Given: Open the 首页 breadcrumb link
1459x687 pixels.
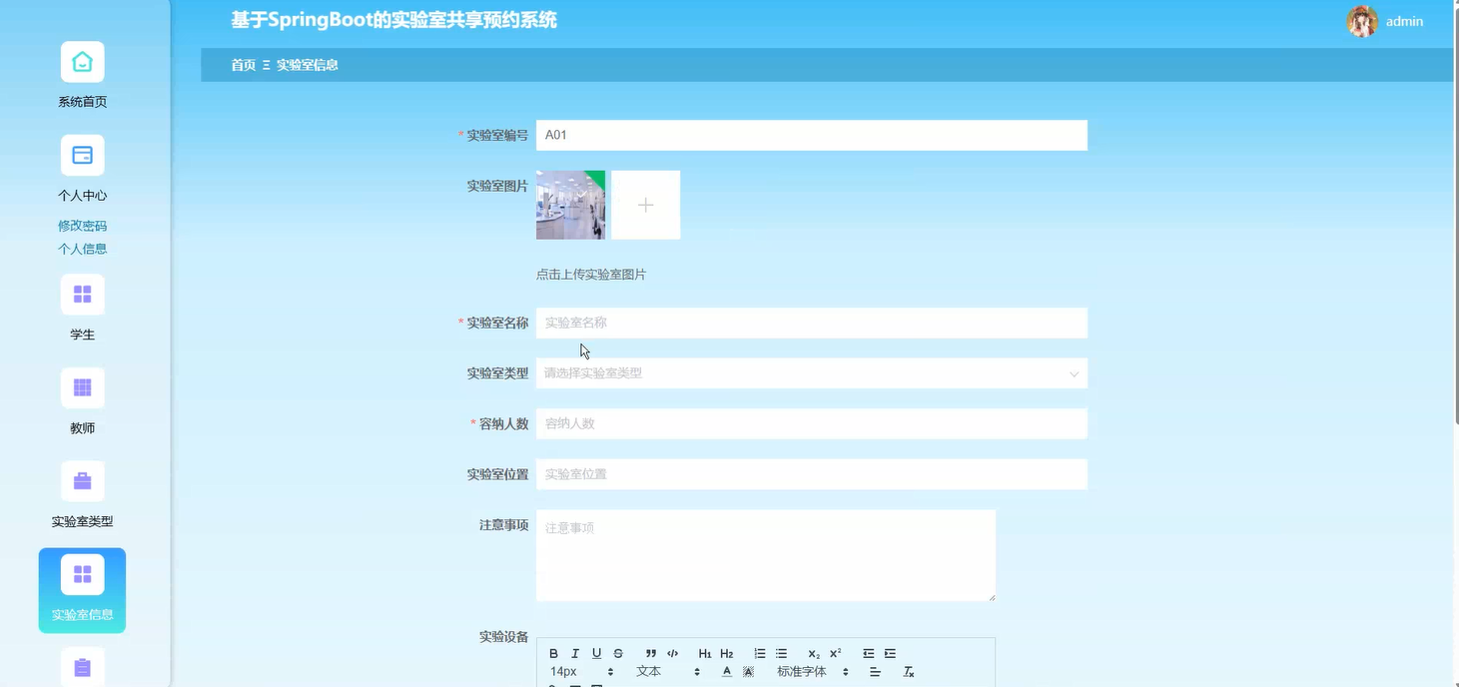Looking at the screenshot, I should pos(243,64).
